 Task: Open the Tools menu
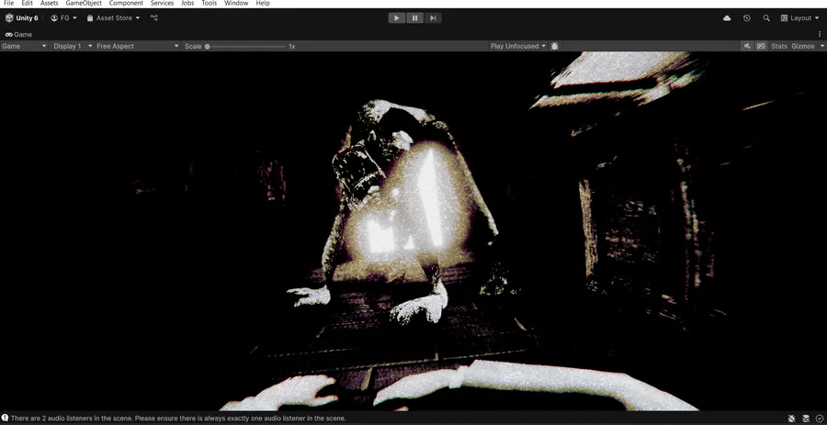tap(209, 3)
